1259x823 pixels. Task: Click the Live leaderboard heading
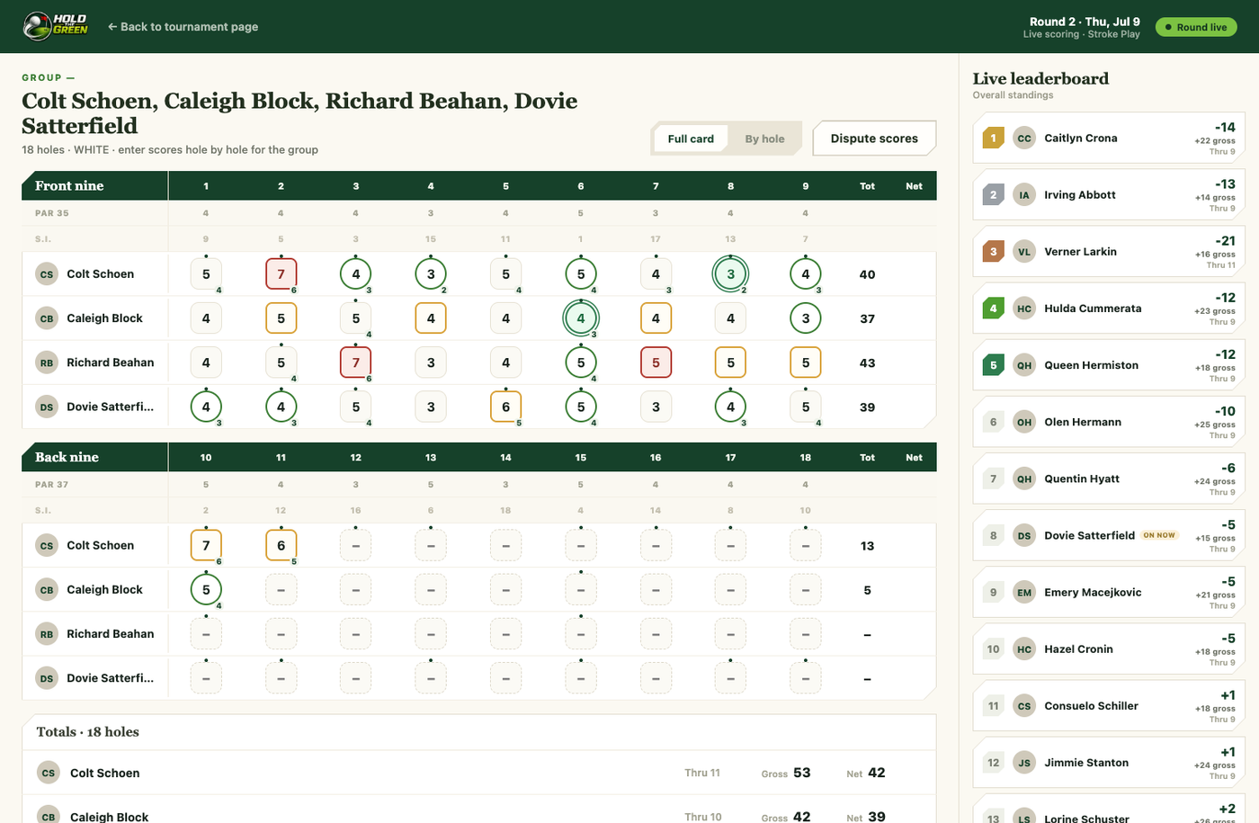[x=1040, y=78]
